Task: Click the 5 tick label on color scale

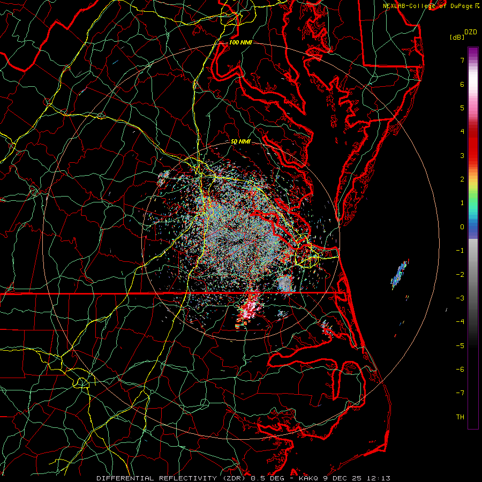Action: coord(462,108)
